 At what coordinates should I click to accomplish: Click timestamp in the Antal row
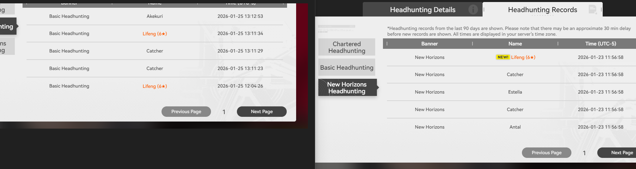pyautogui.click(x=601, y=127)
